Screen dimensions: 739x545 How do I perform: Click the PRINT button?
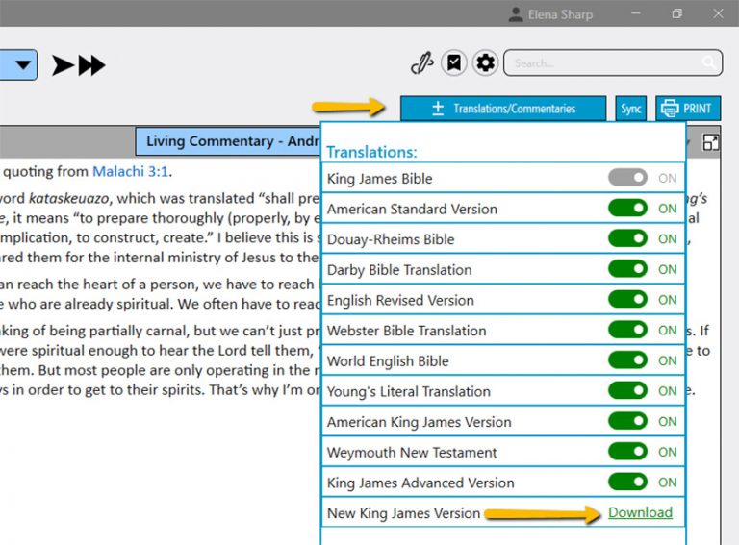click(x=687, y=109)
